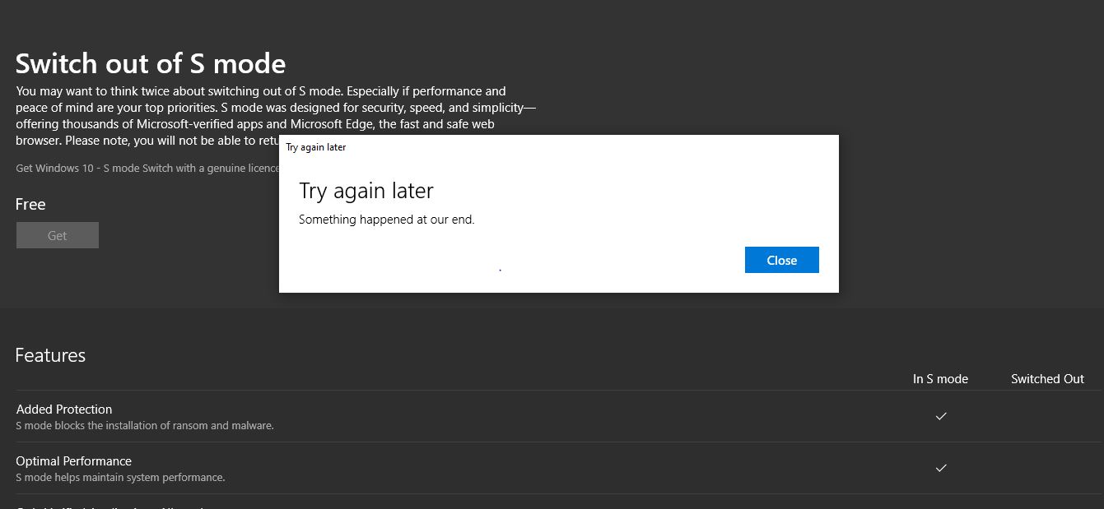Viewport: 1104px width, 509px height.
Task: Click the checkmark in the Optimal Performance row
Action: pos(941,468)
